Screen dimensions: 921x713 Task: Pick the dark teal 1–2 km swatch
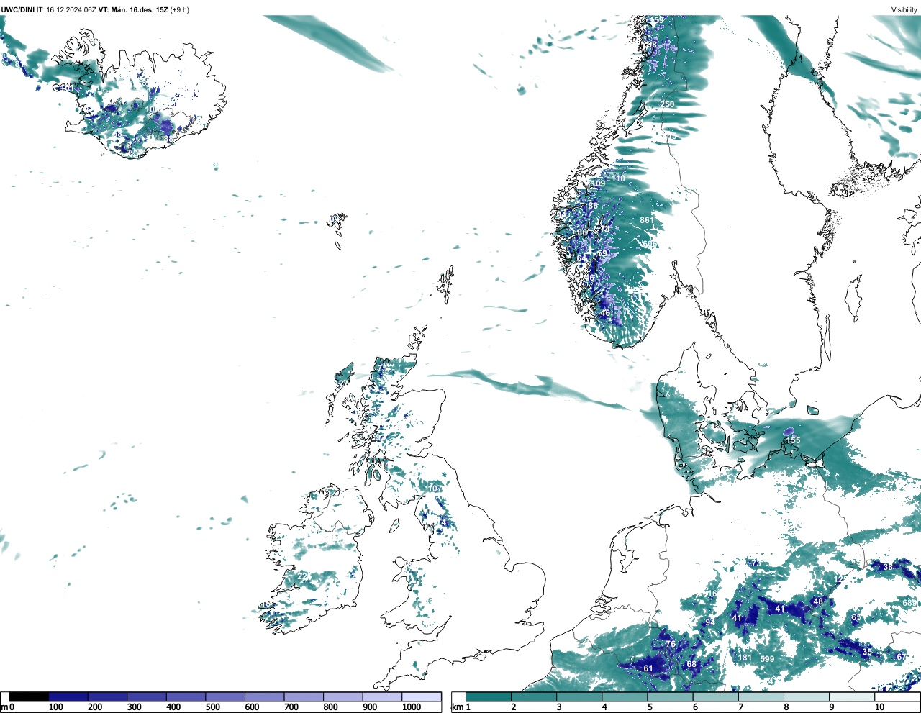click(x=489, y=696)
